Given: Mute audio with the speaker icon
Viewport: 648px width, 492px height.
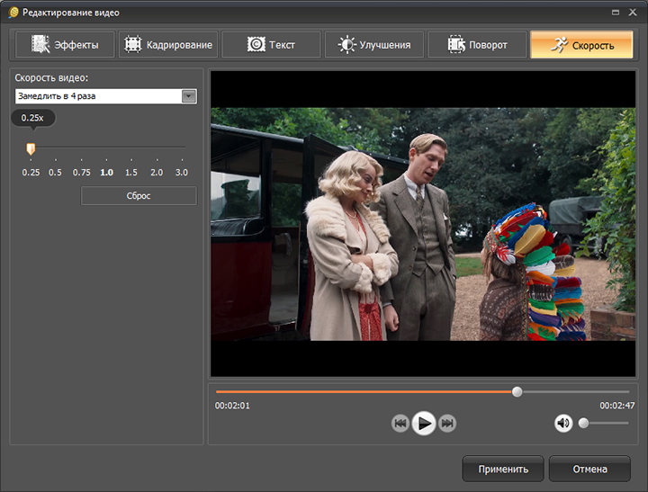Looking at the screenshot, I should tap(562, 423).
